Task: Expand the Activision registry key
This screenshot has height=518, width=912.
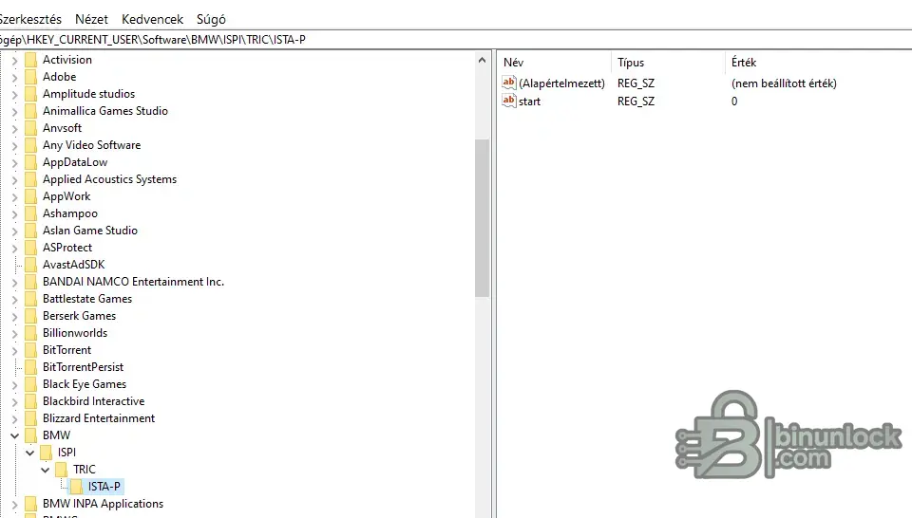Action: [x=14, y=60]
